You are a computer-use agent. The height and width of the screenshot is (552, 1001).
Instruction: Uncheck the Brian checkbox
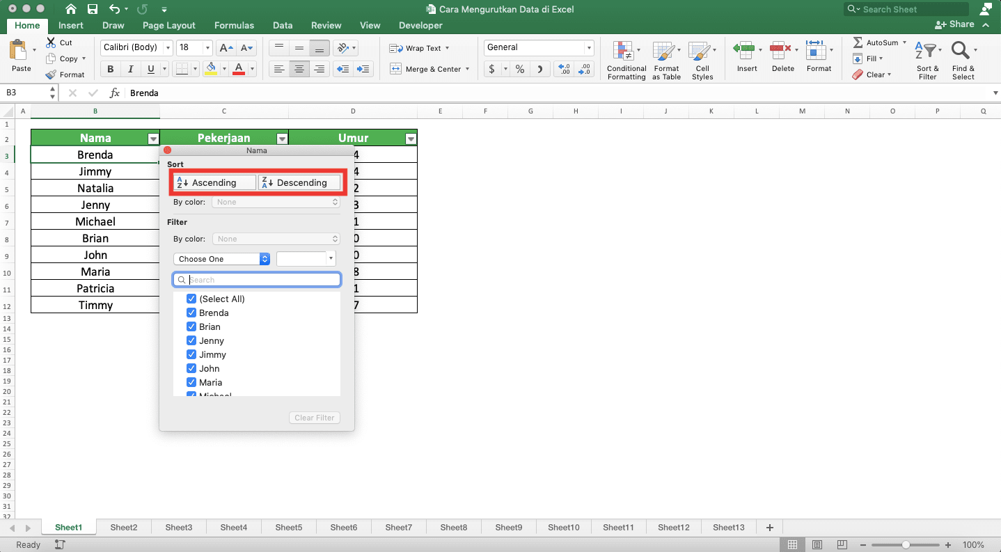tap(191, 326)
